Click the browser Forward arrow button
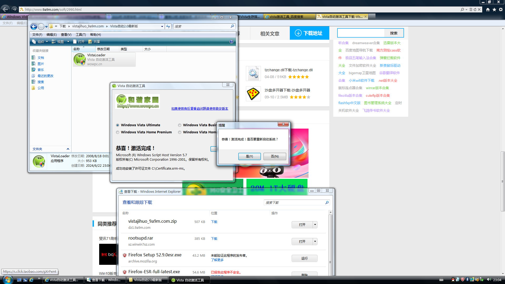505x284 pixels. (14, 9)
